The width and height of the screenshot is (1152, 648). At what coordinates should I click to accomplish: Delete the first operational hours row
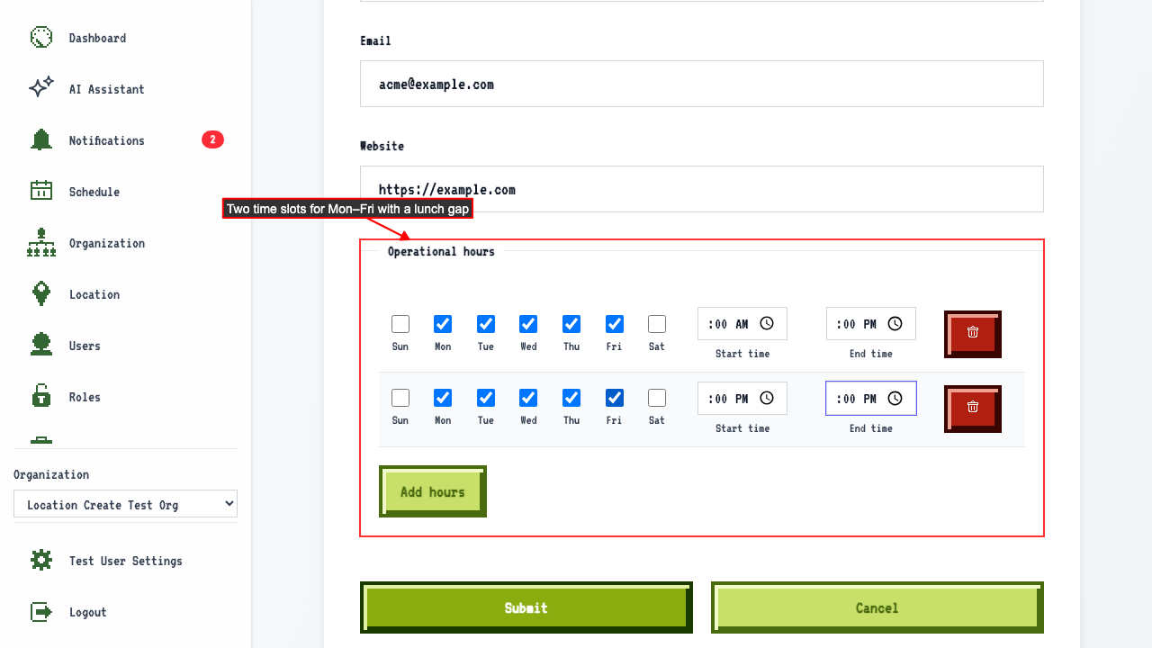[x=973, y=334]
